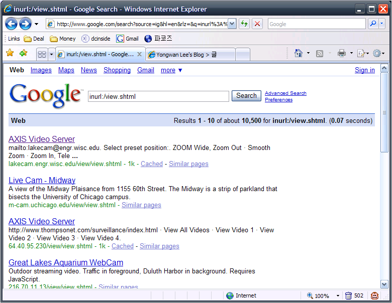Open the recent pages dropdown arrow
The image size is (392, 303).
(x=37, y=24)
